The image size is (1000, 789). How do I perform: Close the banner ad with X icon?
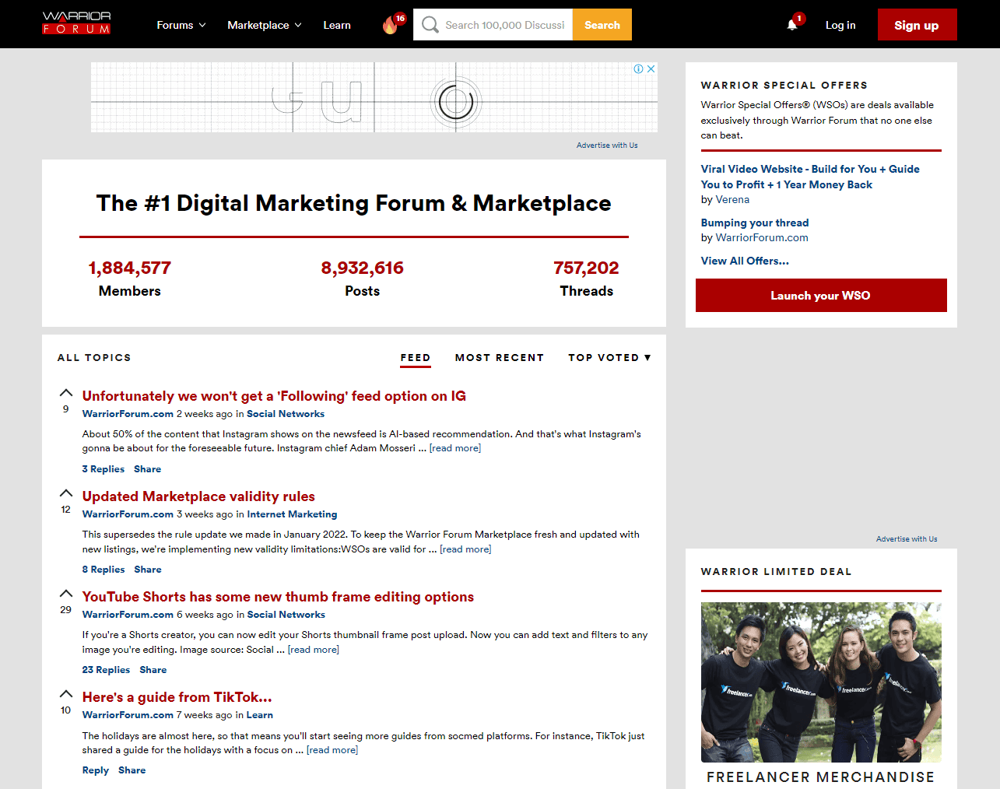point(651,68)
